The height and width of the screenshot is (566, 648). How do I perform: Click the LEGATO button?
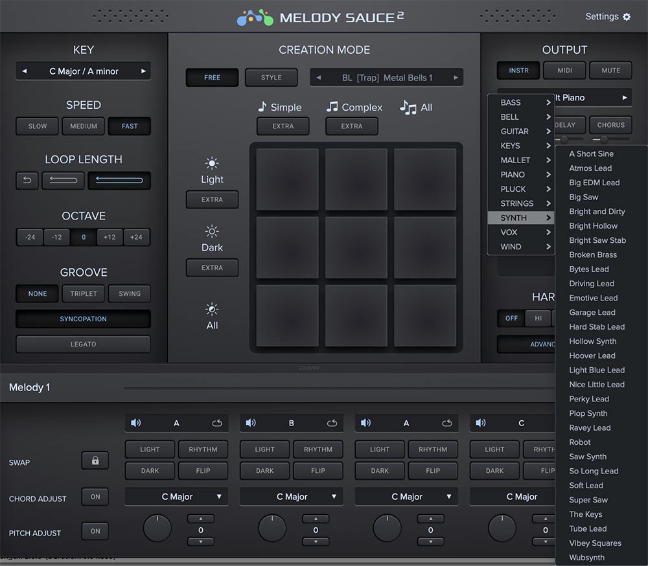click(x=83, y=344)
